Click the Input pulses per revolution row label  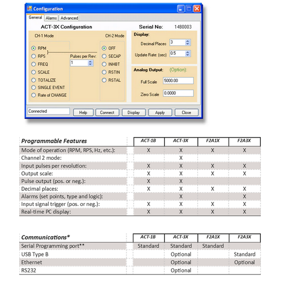point(54,166)
